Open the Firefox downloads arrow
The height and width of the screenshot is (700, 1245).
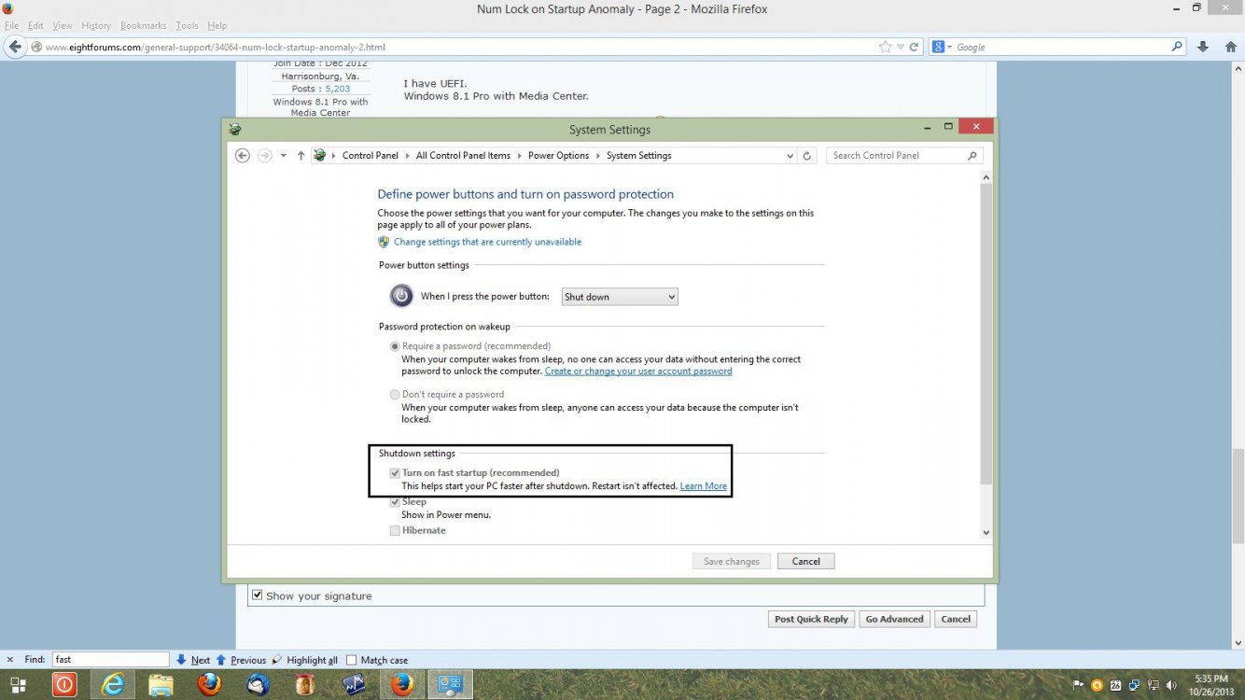tap(1203, 47)
